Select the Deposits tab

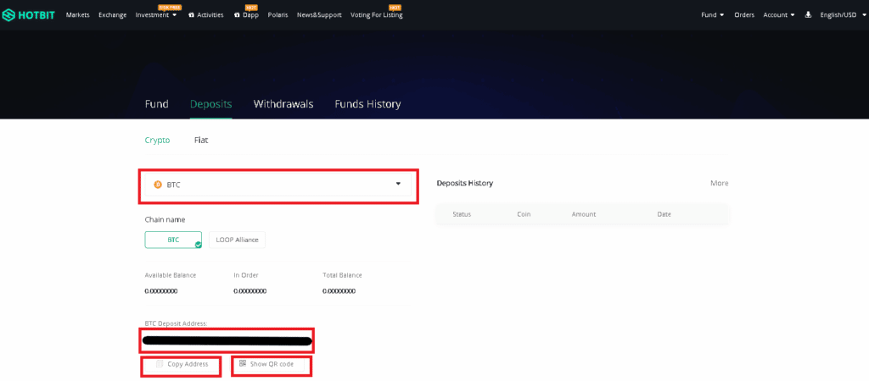210,104
